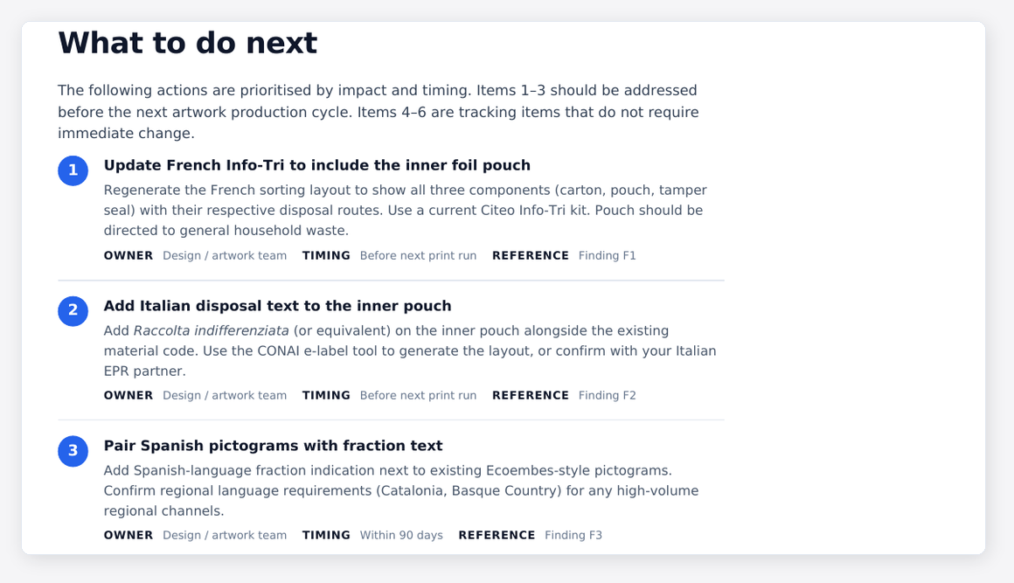Click 'Finding F3' reference

pyautogui.click(x=573, y=535)
